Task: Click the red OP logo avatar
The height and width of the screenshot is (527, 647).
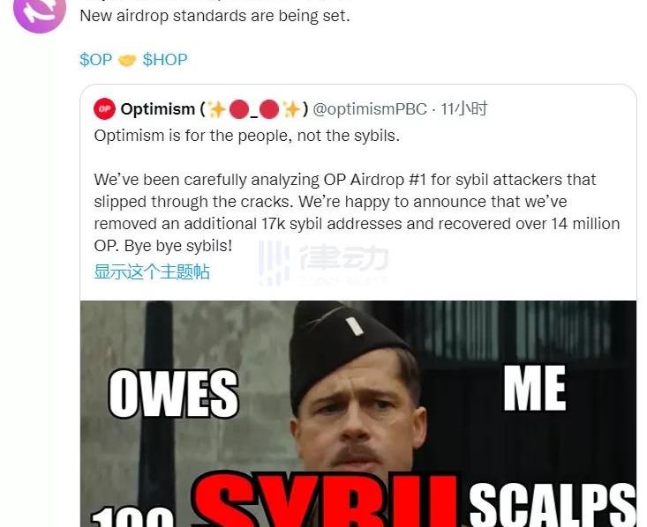Action: tap(104, 108)
